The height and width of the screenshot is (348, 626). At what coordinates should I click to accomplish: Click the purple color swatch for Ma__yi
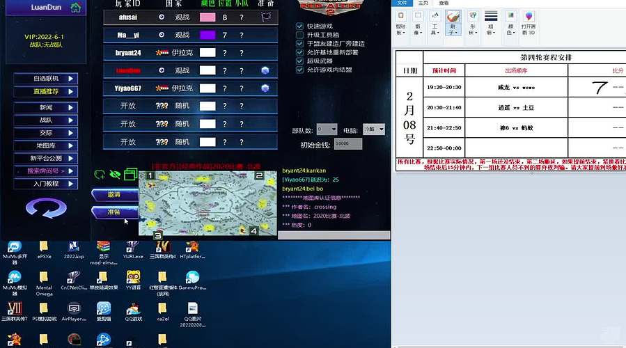point(208,35)
